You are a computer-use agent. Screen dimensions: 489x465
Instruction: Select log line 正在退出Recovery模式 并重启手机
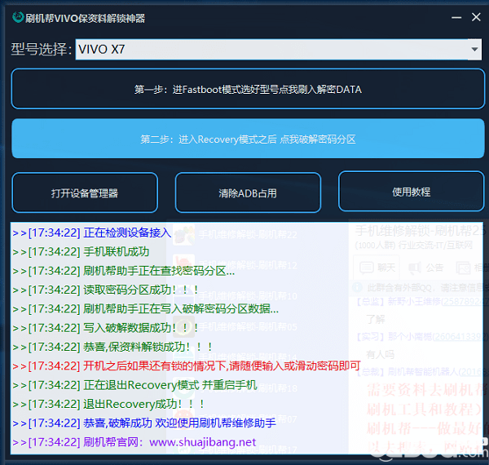(134, 385)
